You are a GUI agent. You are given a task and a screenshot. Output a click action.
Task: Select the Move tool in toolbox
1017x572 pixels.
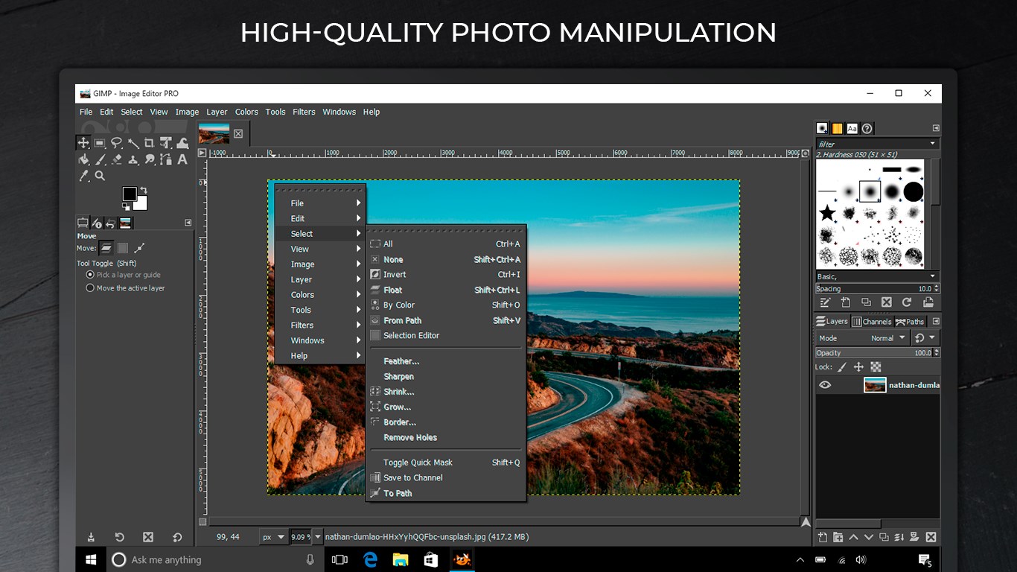tap(83, 143)
